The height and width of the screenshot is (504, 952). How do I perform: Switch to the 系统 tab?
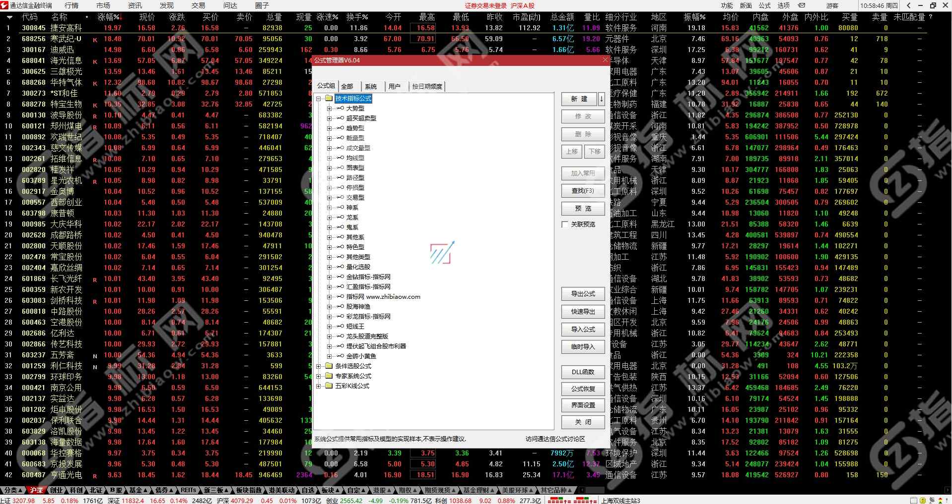371,86
